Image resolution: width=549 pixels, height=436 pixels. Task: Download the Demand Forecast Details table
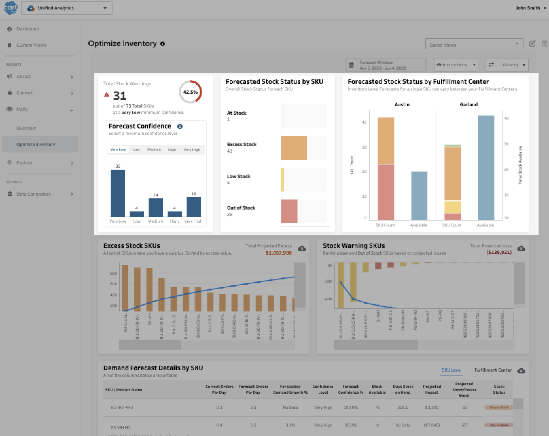pos(521,371)
